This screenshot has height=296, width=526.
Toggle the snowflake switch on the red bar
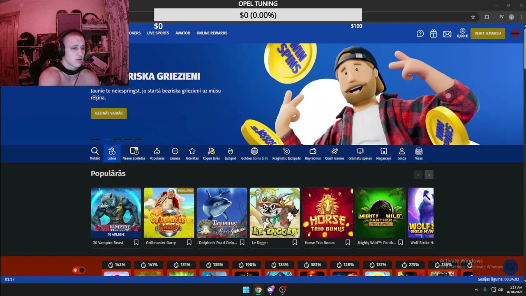click(x=78, y=270)
